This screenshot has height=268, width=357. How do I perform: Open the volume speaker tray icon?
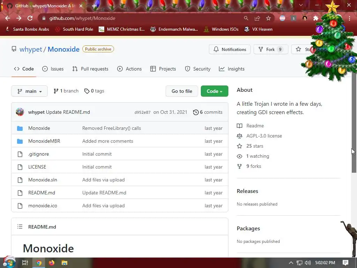(x=308, y=263)
